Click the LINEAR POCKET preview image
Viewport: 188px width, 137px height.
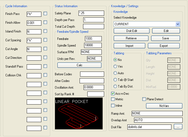pyautogui.click(x=79, y=114)
